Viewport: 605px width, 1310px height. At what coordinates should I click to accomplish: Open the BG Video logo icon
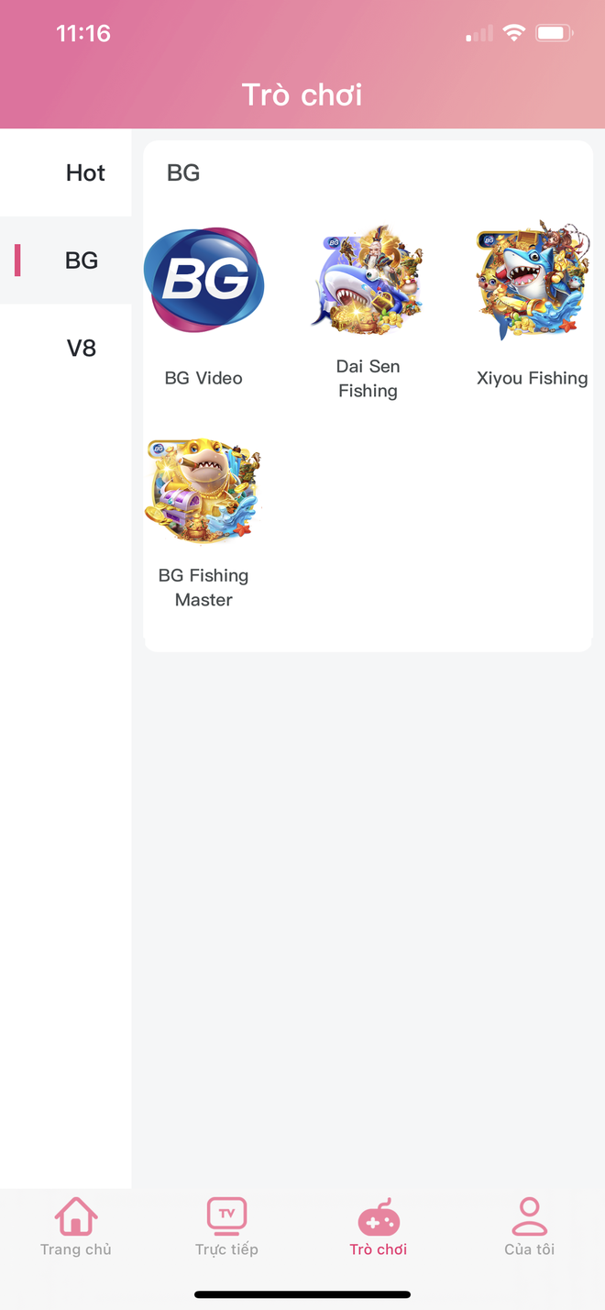pyautogui.click(x=203, y=280)
